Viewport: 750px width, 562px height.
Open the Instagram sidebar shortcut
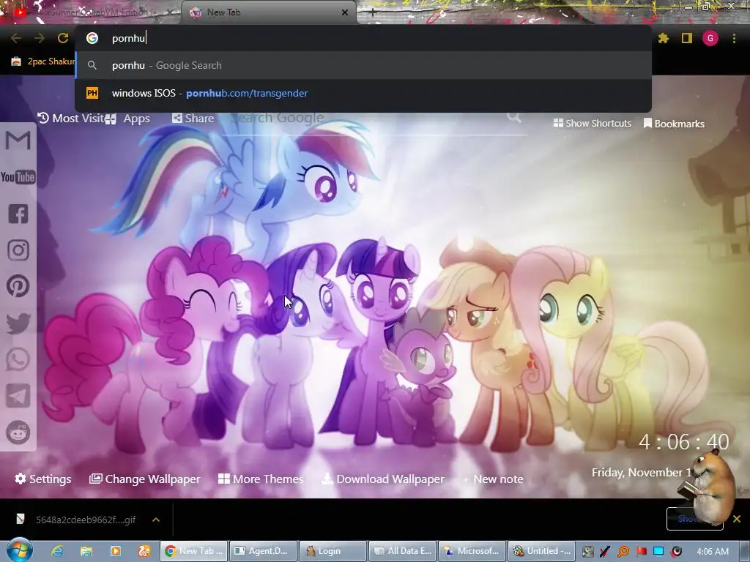18,250
